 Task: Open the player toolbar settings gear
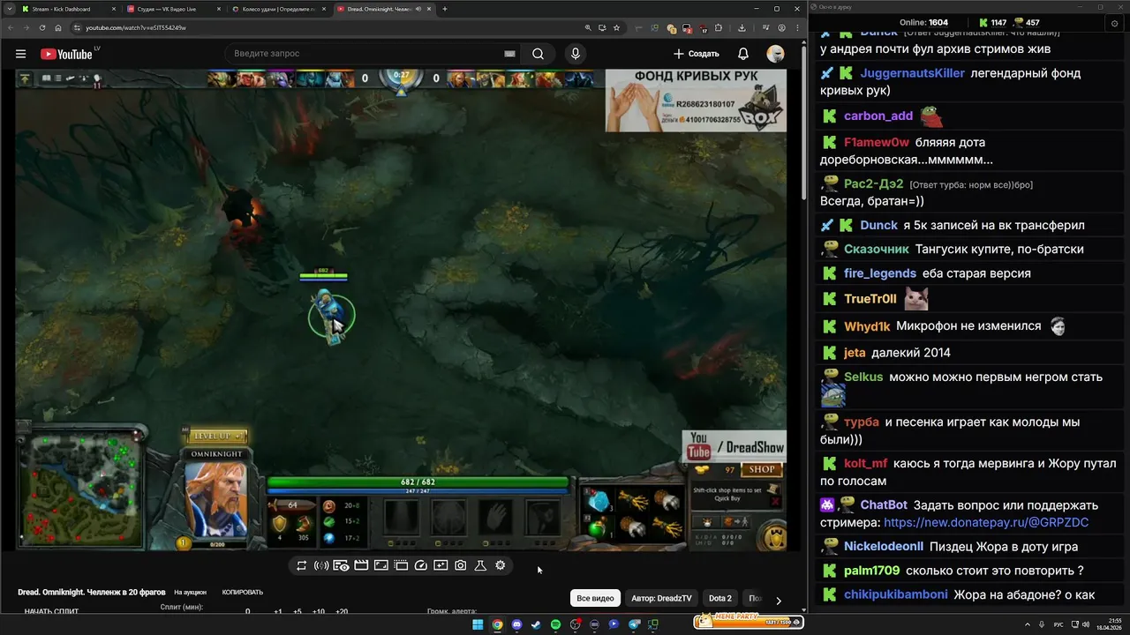[501, 565]
